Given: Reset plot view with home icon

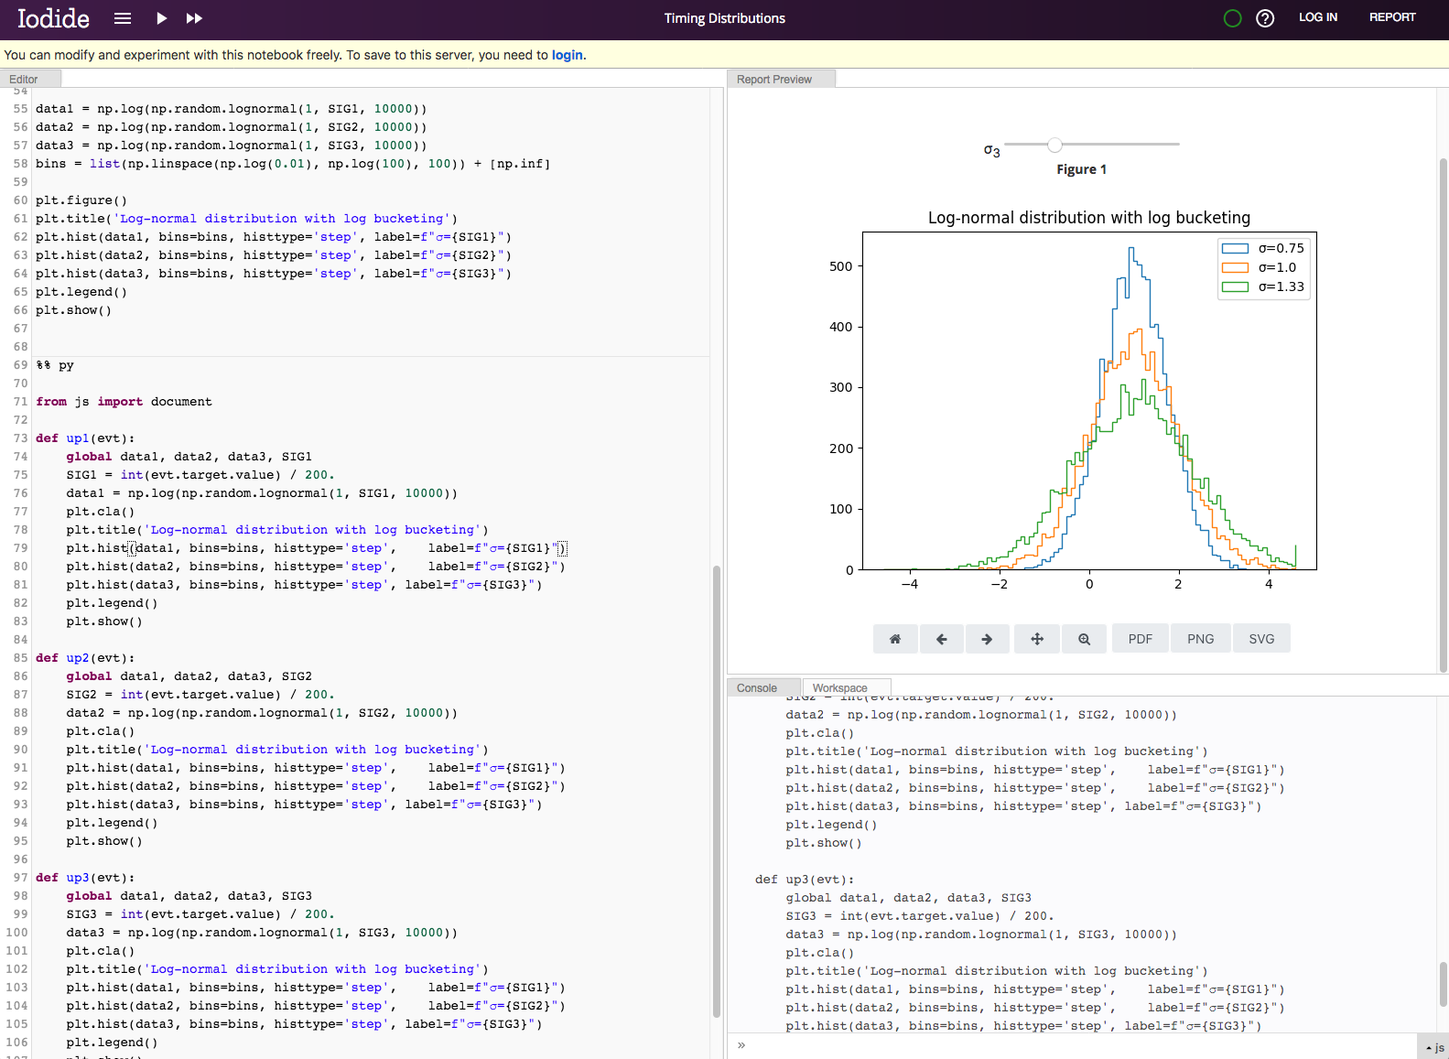Looking at the screenshot, I should click(x=895, y=639).
